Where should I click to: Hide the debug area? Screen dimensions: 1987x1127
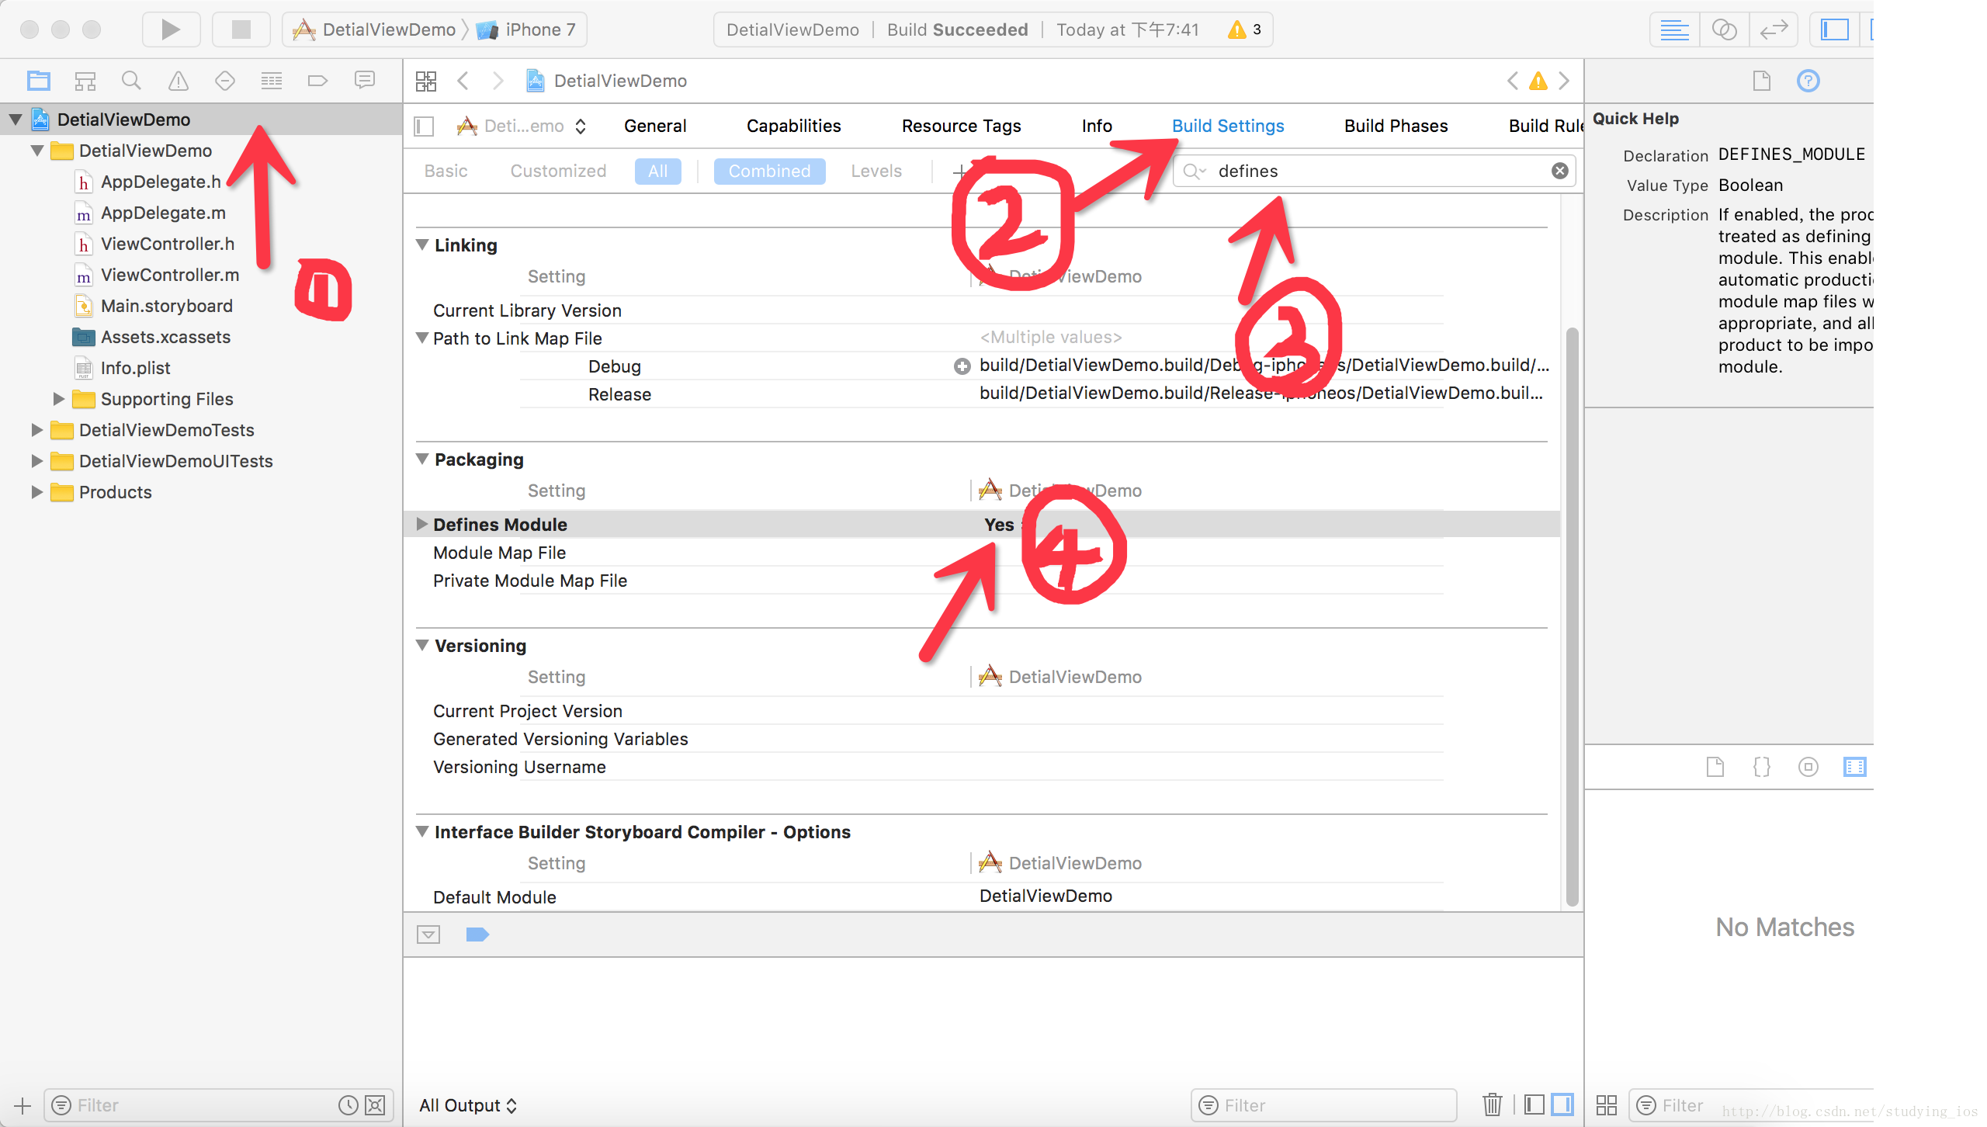[x=428, y=935]
